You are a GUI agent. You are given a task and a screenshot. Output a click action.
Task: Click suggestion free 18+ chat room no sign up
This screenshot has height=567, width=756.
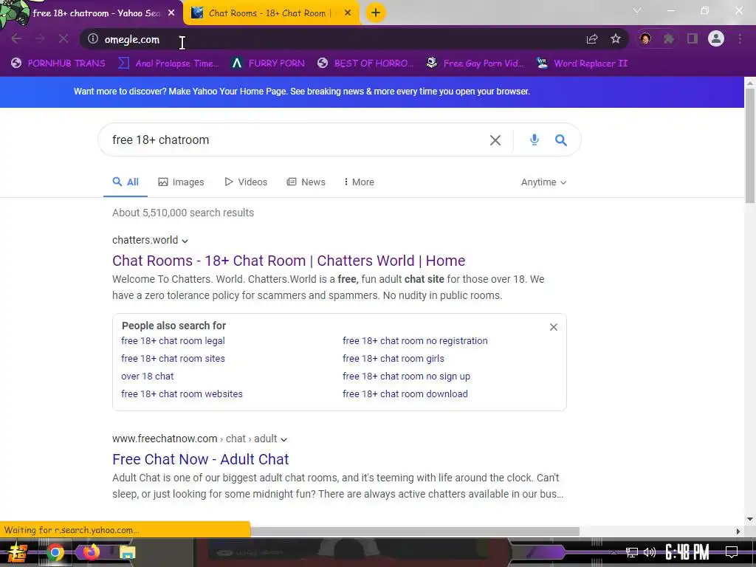(407, 377)
